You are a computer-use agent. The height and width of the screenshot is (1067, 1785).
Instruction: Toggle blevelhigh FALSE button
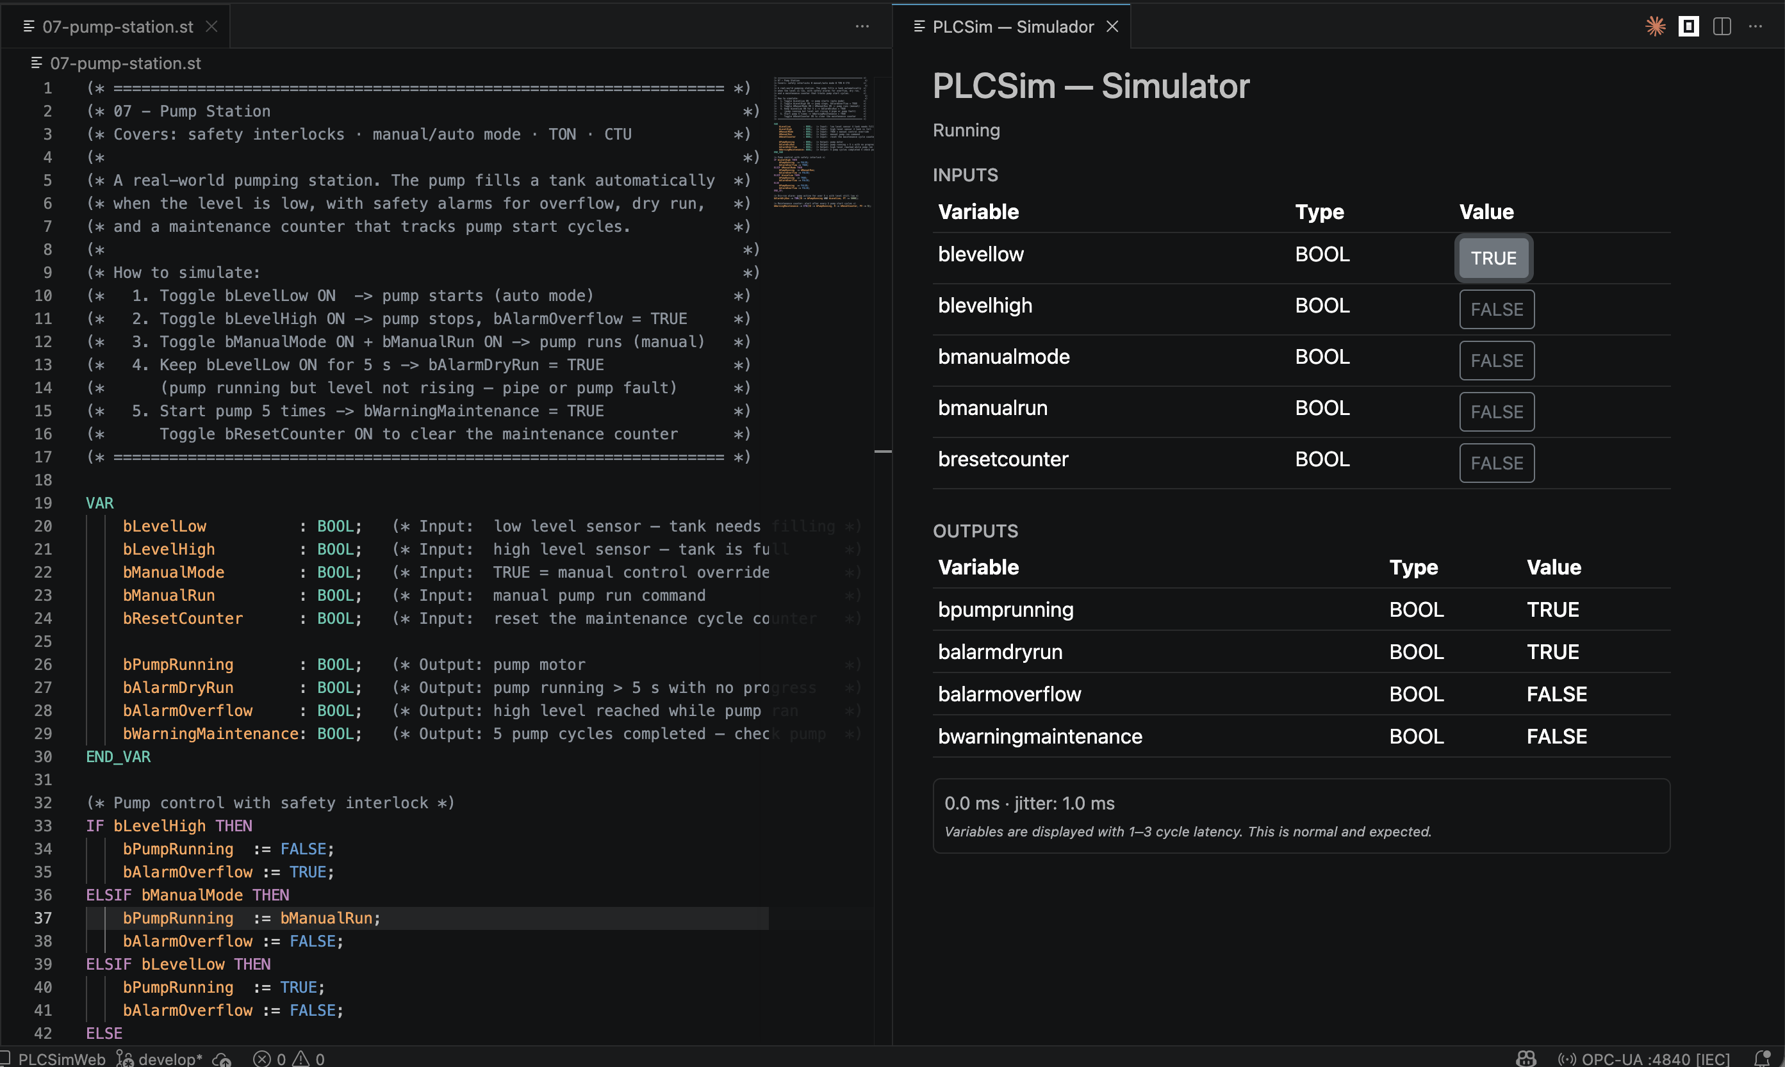coord(1497,309)
